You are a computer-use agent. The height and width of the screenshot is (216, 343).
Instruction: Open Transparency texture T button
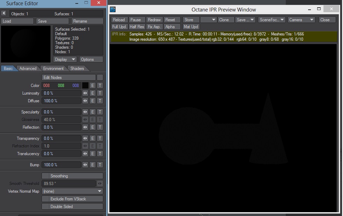pos(100,138)
